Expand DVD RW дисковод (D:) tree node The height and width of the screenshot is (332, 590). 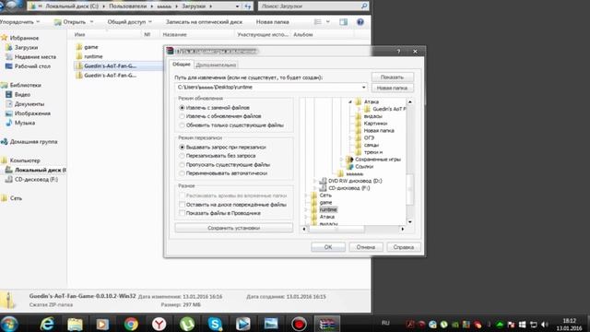(315, 181)
